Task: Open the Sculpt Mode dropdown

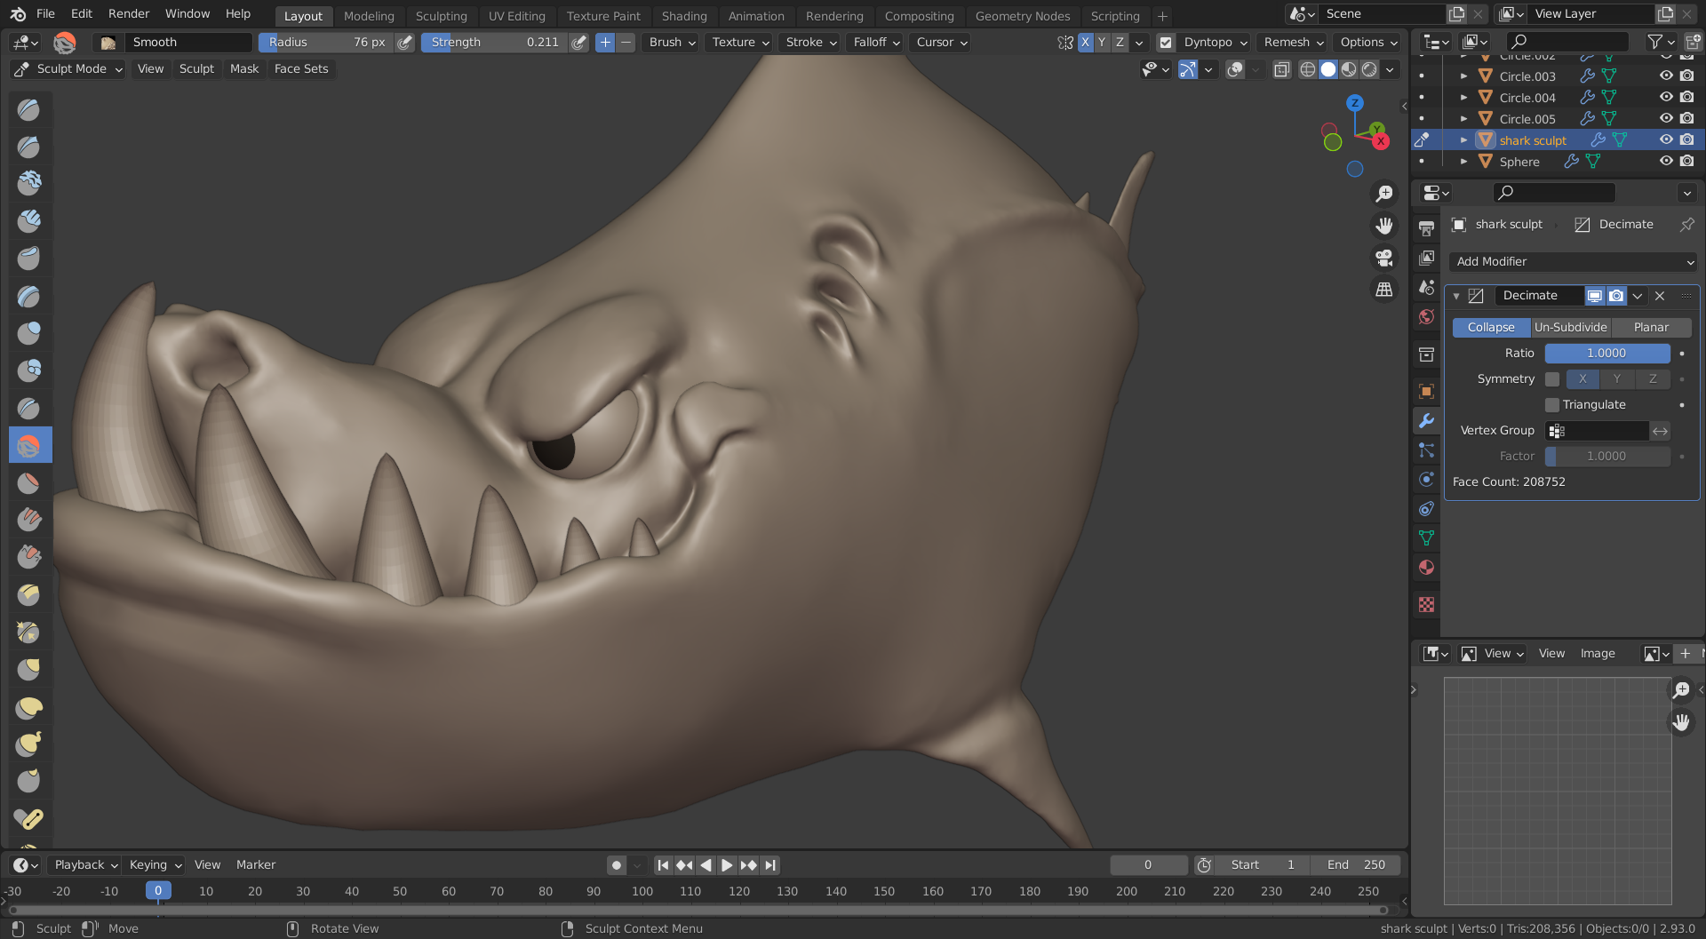Action: (69, 69)
